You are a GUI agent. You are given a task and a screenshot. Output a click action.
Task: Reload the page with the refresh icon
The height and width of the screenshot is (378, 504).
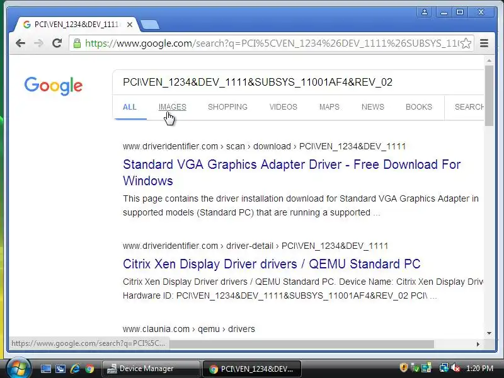[x=57, y=43]
